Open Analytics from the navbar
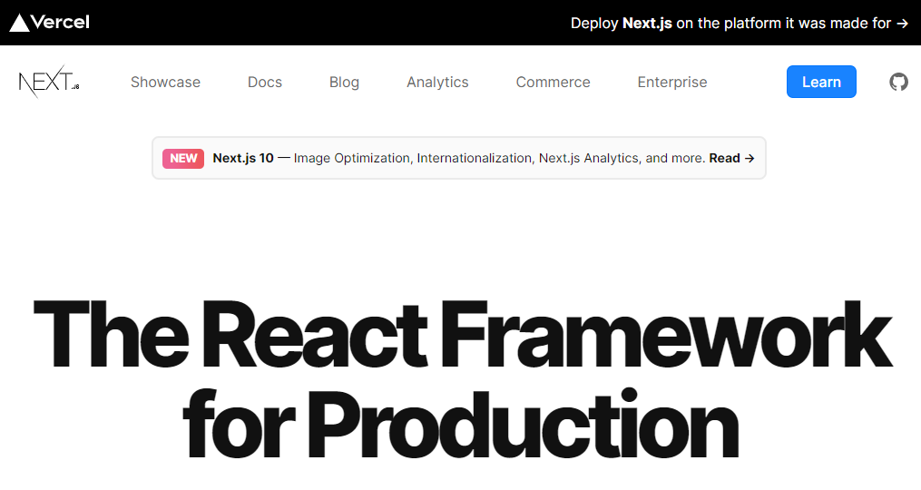Screen dimensions: 921x490 pos(437,82)
